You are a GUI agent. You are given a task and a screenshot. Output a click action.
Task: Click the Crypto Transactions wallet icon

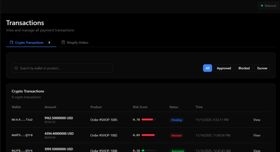point(11,42)
